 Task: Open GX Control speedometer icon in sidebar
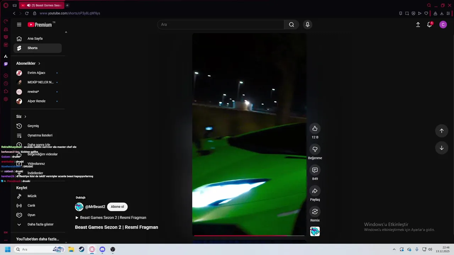point(6,22)
